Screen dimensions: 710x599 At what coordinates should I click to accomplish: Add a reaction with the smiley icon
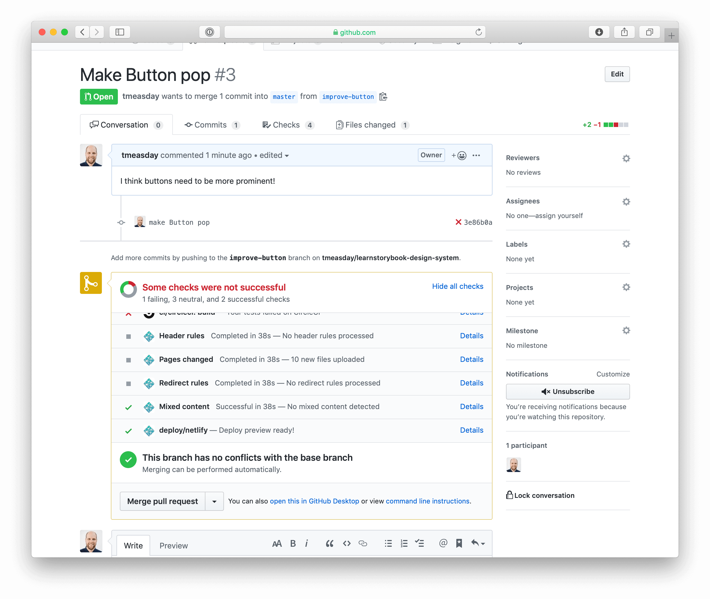tap(459, 155)
